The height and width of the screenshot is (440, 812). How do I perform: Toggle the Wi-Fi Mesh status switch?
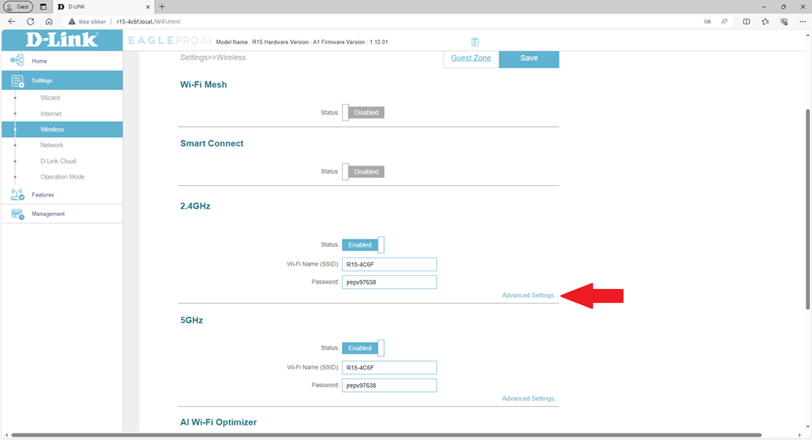[363, 112]
